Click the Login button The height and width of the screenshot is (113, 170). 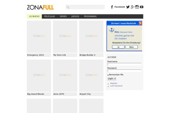point(112,79)
